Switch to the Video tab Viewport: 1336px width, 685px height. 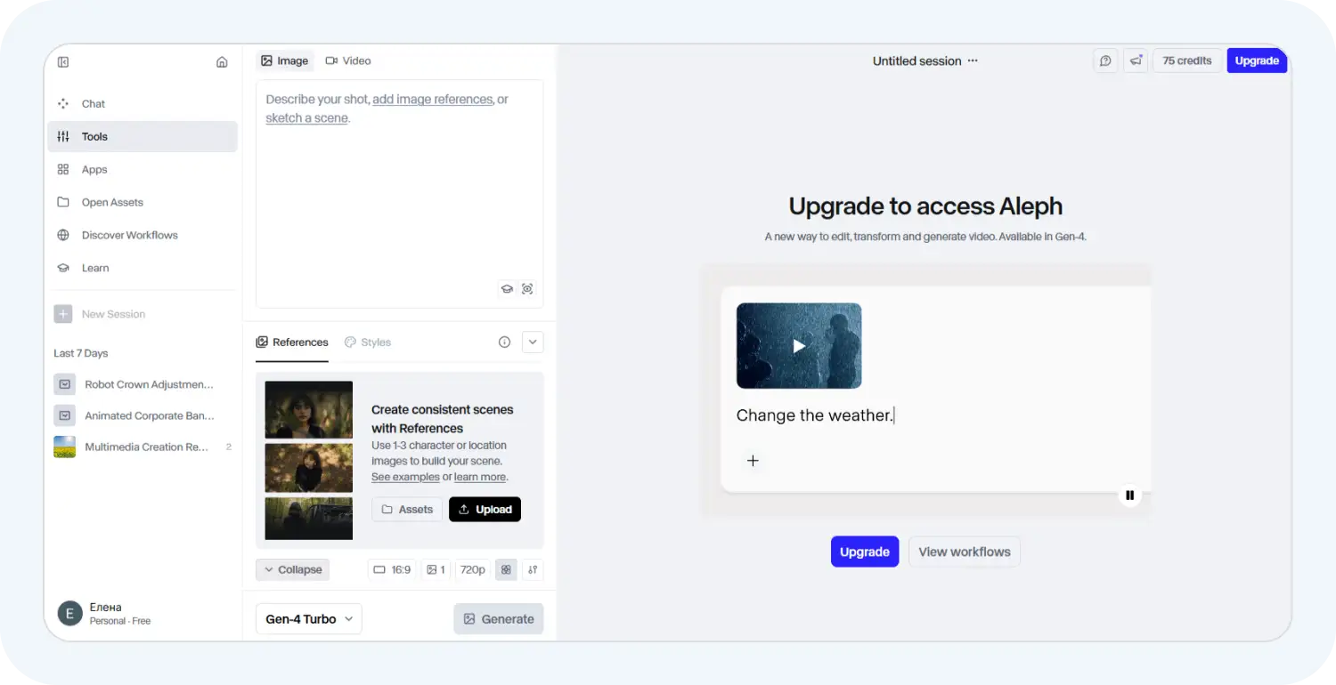pos(348,61)
